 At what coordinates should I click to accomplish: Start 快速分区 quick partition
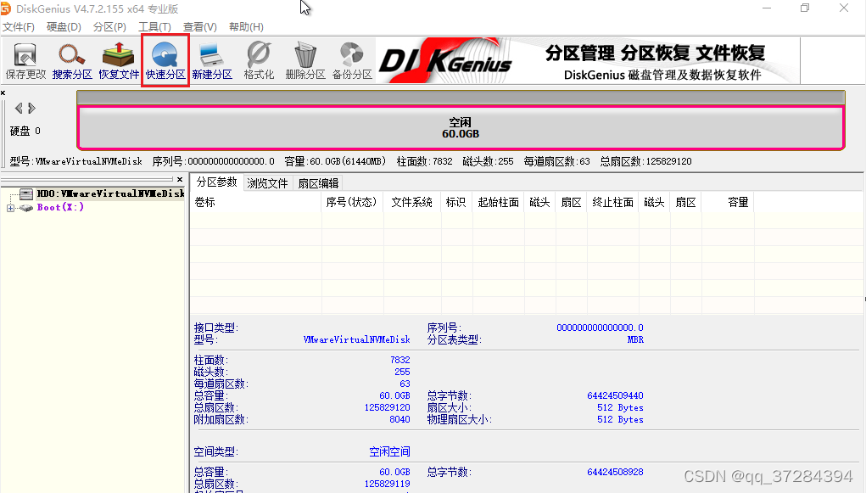165,61
